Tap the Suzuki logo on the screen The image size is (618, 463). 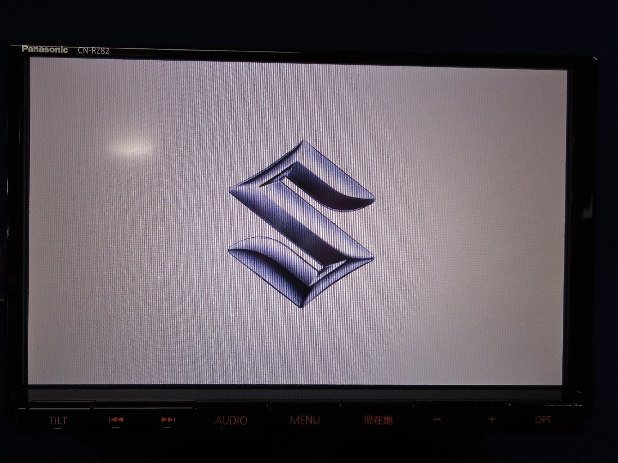click(x=301, y=224)
